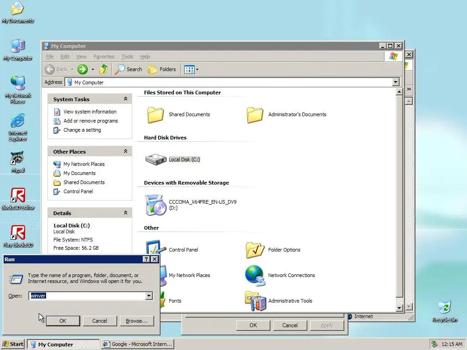Collapse the Details panel
The height and width of the screenshot is (350, 467).
click(125, 213)
